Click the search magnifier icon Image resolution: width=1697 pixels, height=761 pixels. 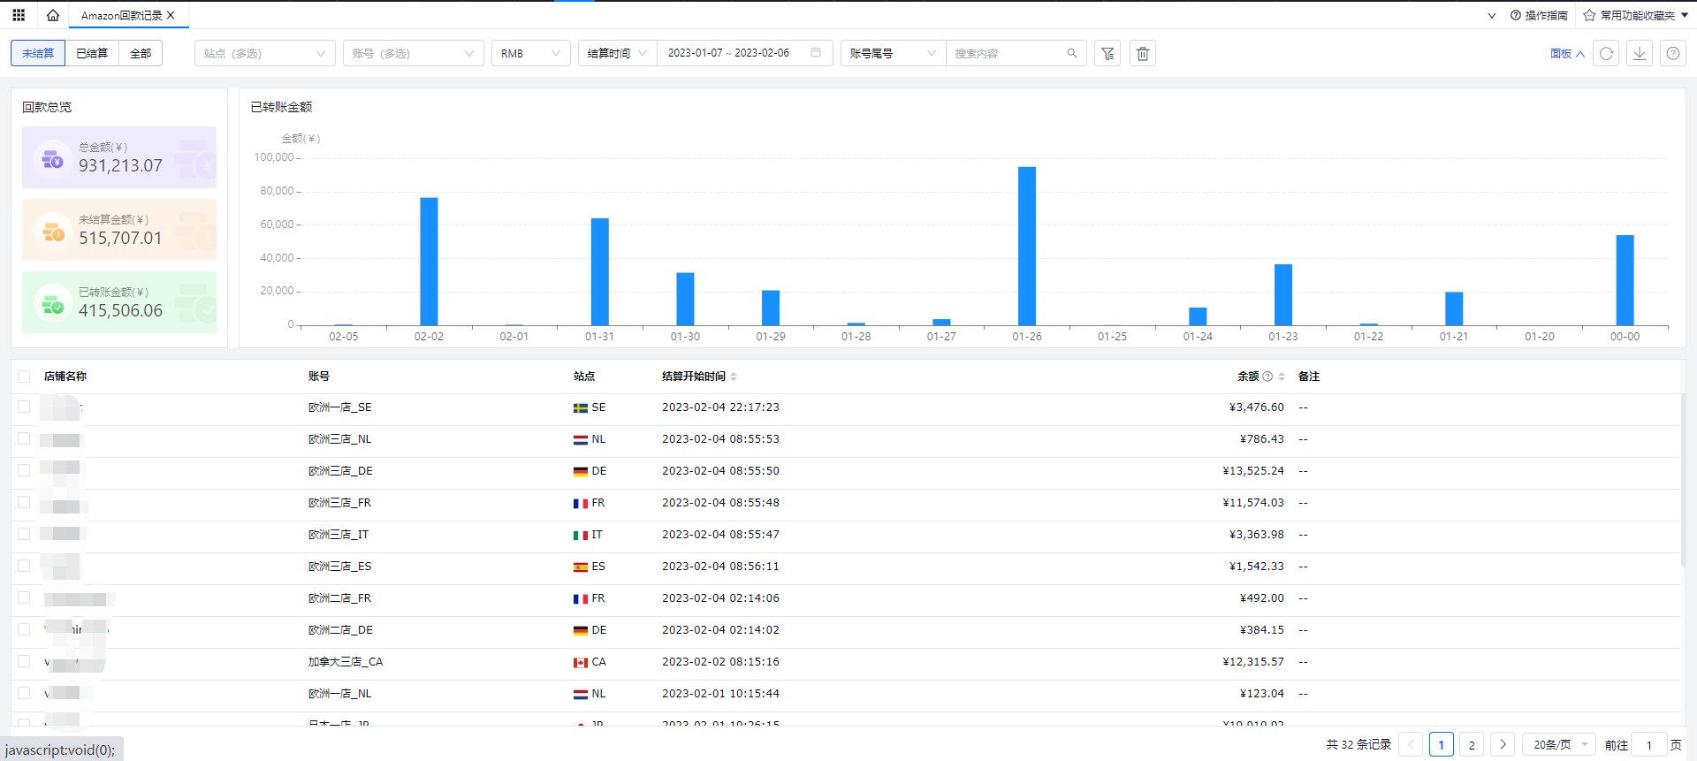click(x=1072, y=53)
